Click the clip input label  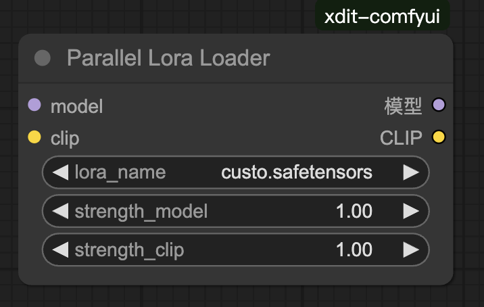pos(65,139)
